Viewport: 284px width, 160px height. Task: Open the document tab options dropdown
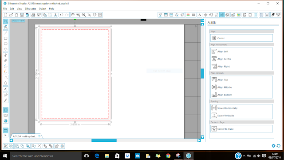click(x=39, y=136)
